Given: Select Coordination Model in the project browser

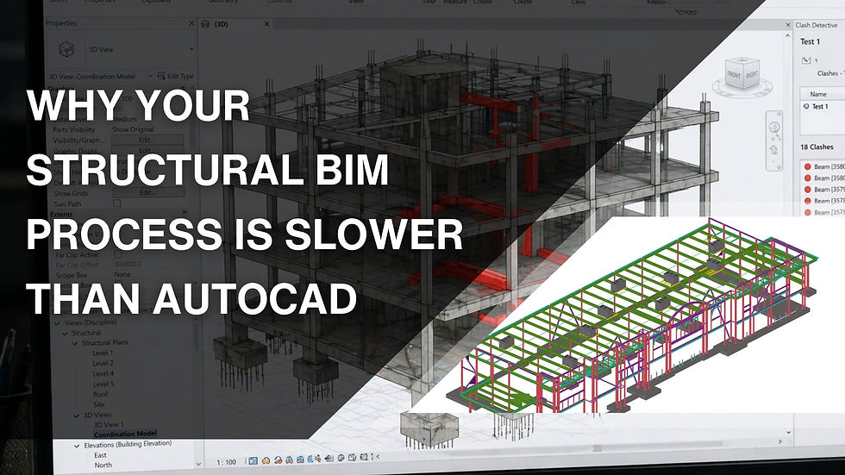Looking at the screenshot, I should click(125, 434).
